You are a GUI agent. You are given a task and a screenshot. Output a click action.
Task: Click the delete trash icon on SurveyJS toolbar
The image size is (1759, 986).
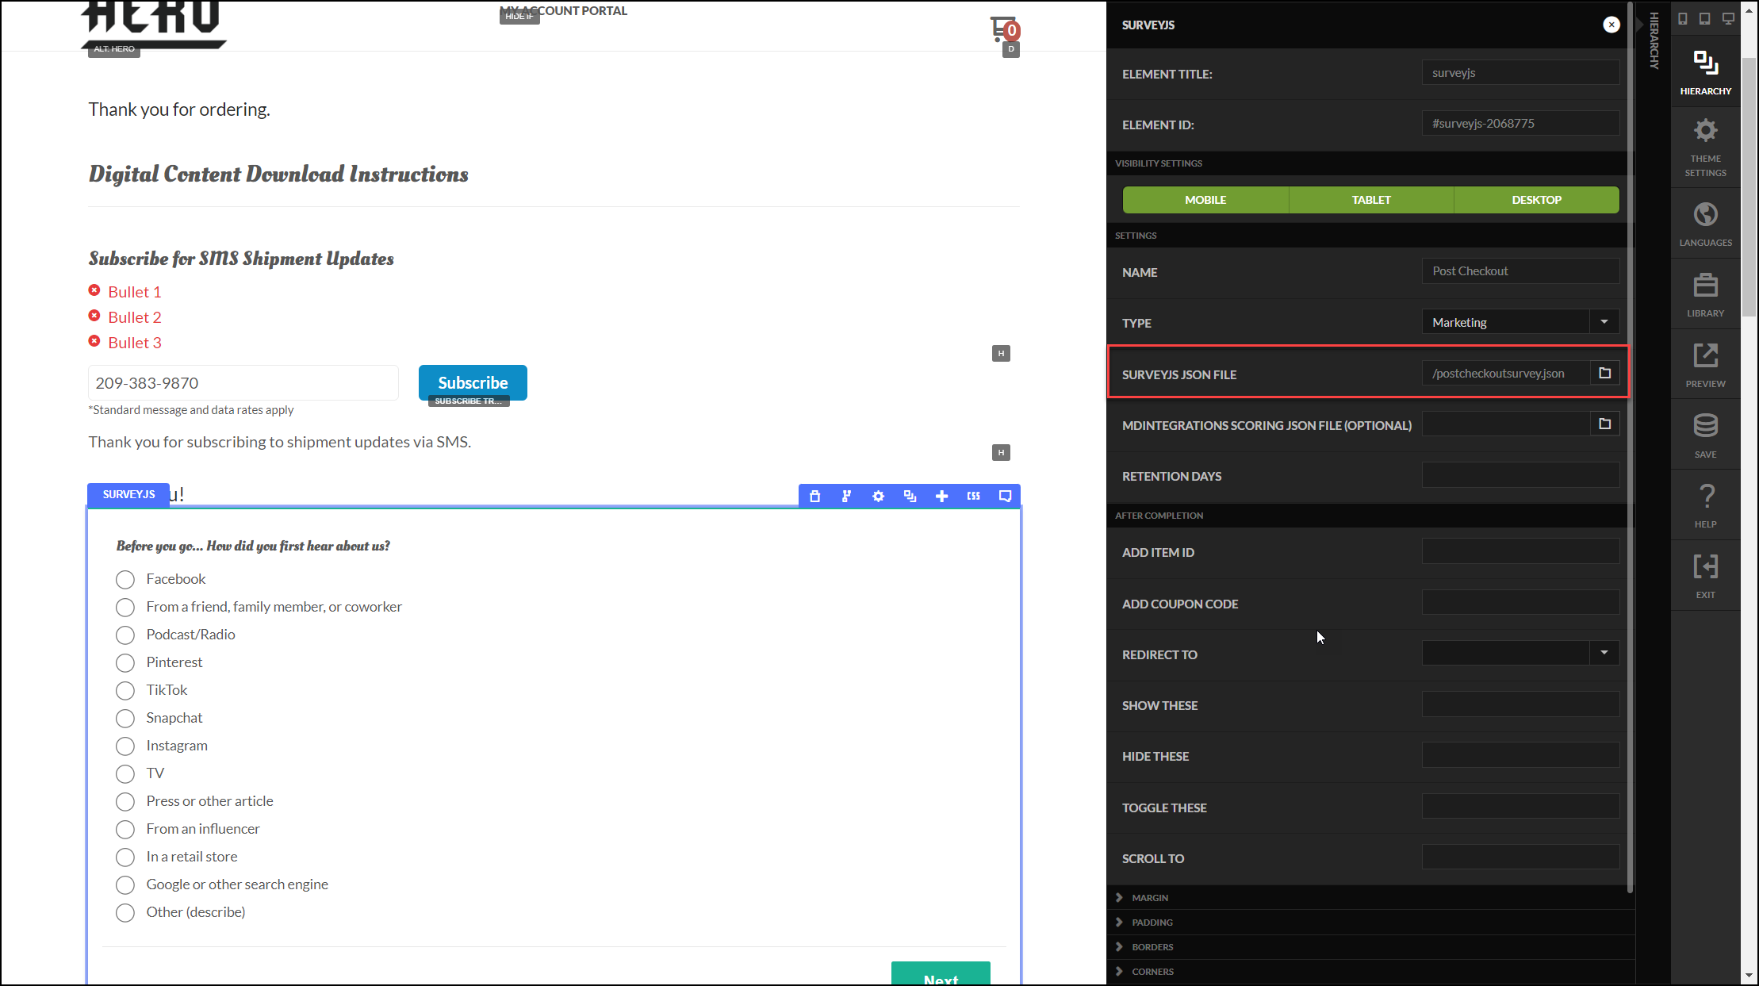(814, 496)
